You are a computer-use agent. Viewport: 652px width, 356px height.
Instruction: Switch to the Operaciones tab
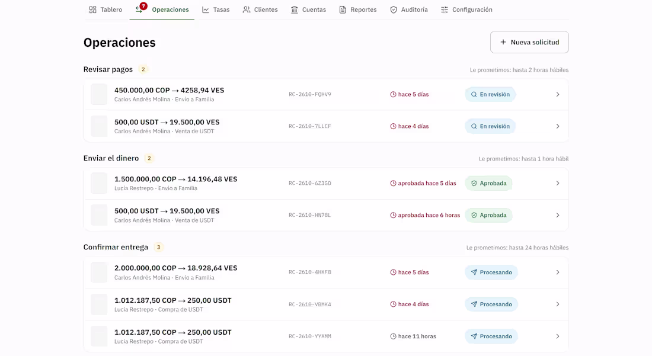(162, 9)
